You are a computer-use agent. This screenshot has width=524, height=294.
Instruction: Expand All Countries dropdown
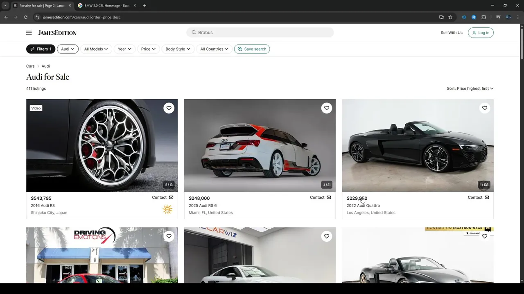[x=214, y=49]
